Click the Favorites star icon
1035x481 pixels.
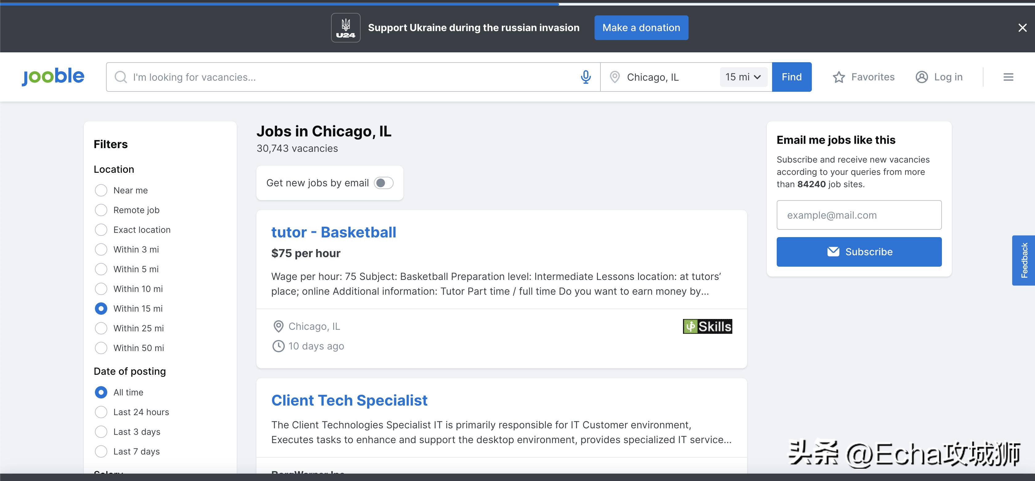pyautogui.click(x=839, y=77)
